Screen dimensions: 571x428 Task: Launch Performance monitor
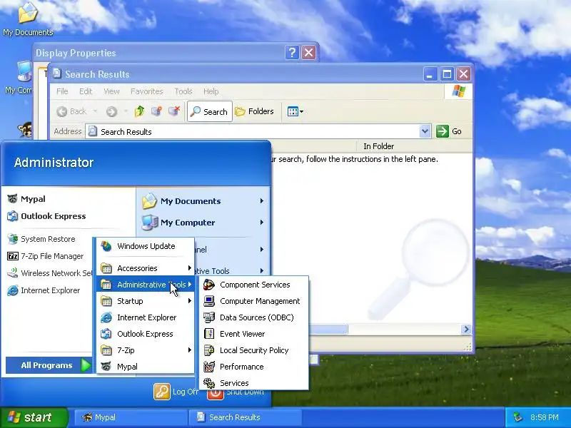pos(254,367)
